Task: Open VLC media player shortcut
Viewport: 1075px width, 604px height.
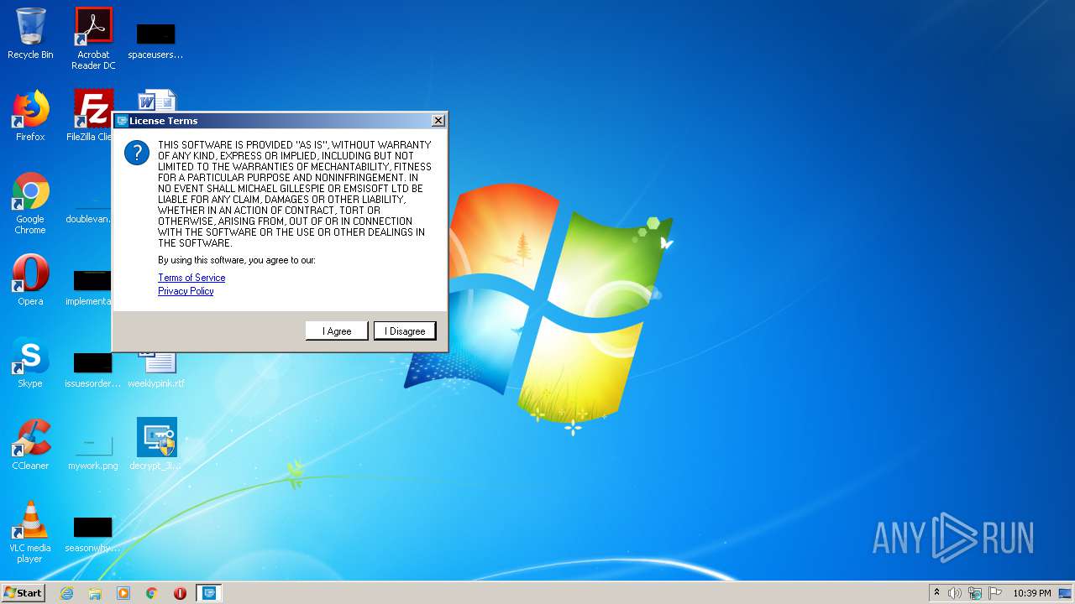Action: pyautogui.click(x=30, y=532)
